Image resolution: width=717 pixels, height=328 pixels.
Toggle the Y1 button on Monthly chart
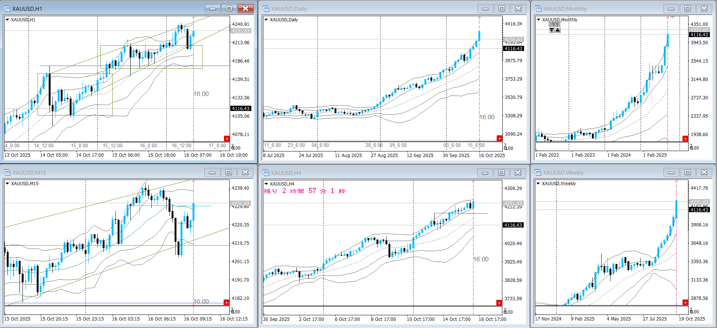point(555,25)
